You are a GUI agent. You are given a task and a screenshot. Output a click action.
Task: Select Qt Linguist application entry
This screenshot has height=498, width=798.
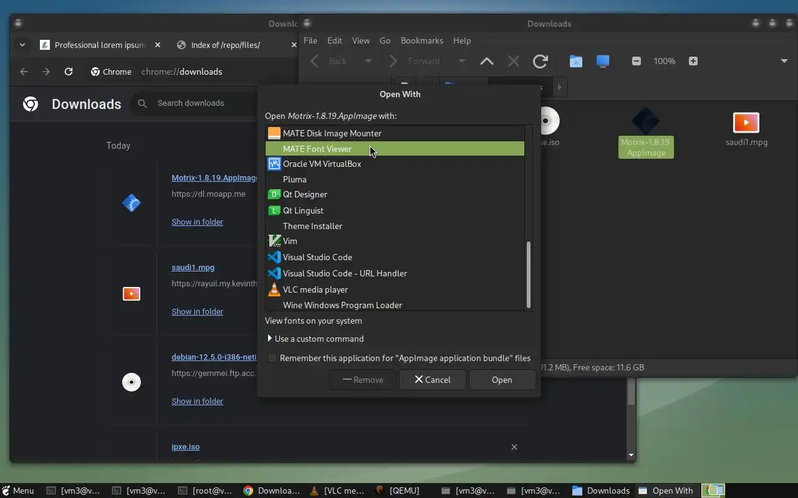pyautogui.click(x=395, y=210)
